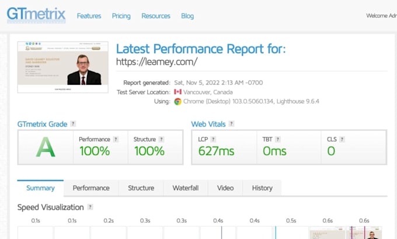The width and height of the screenshot is (397, 239).
Task: Click the Vancouver, Canada server location
Action: [x=208, y=92]
